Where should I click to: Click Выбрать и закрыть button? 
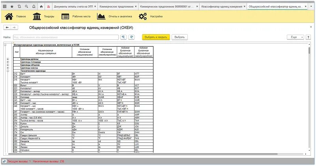pos(156,37)
